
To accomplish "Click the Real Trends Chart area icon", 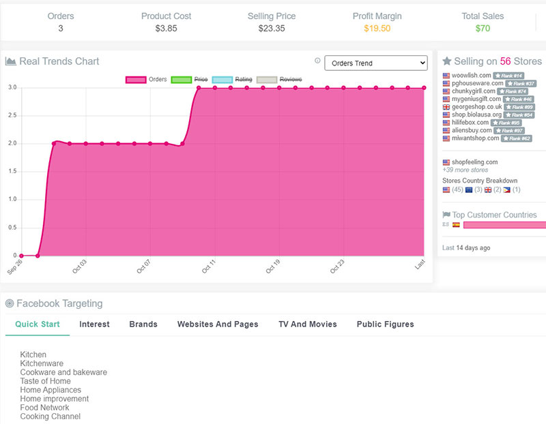I will [11, 61].
